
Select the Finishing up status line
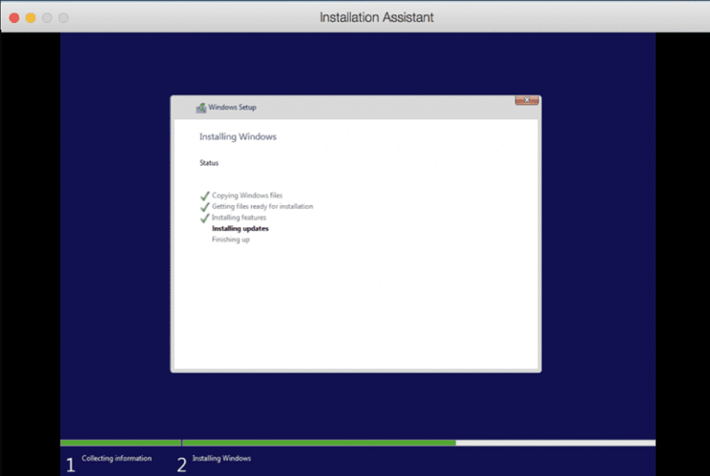230,239
